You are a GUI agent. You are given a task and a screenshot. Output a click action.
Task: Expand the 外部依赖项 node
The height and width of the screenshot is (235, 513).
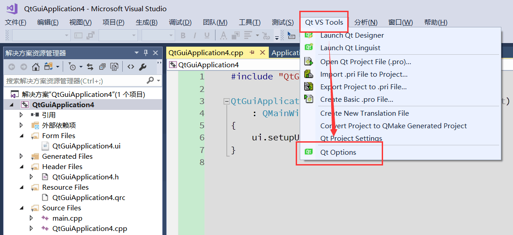[21, 126]
